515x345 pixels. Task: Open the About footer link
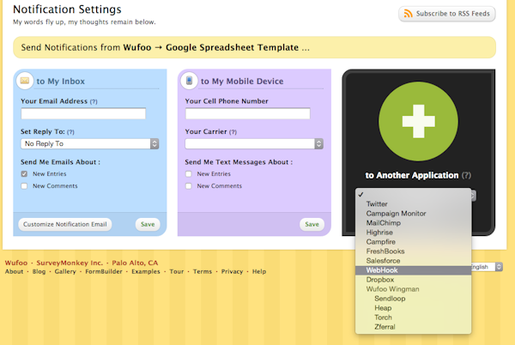pyautogui.click(x=14, y=272)
